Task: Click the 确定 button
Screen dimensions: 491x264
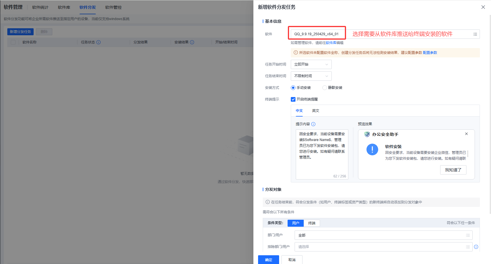Action: pyautogui.click(x=268, y=260)
